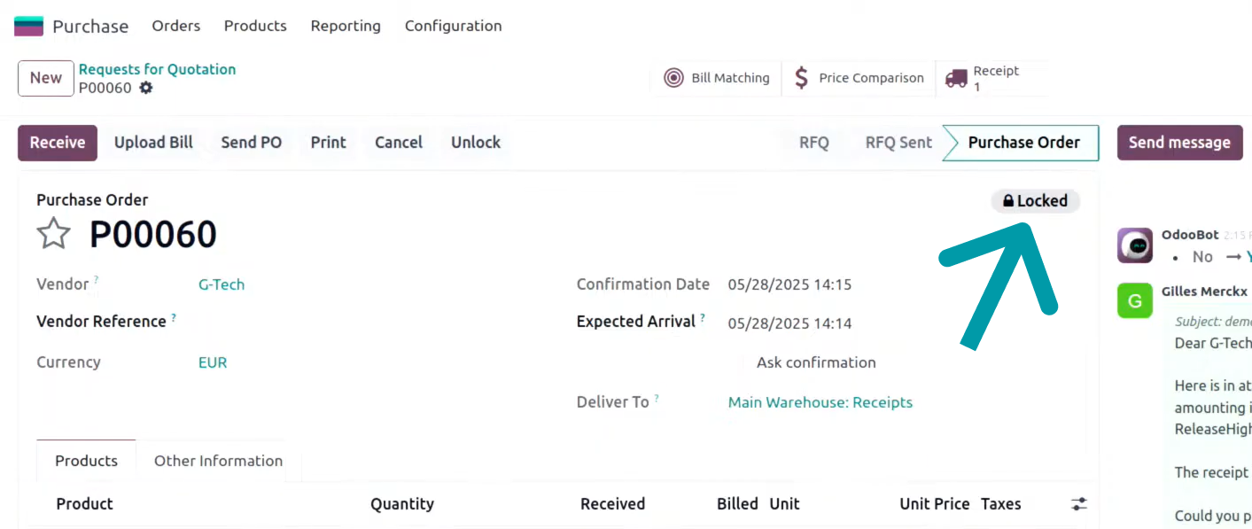This screenshot has height=529, width=1252.
Task: Switch to the Other Information tab
Action: click(x=218, y=461)
